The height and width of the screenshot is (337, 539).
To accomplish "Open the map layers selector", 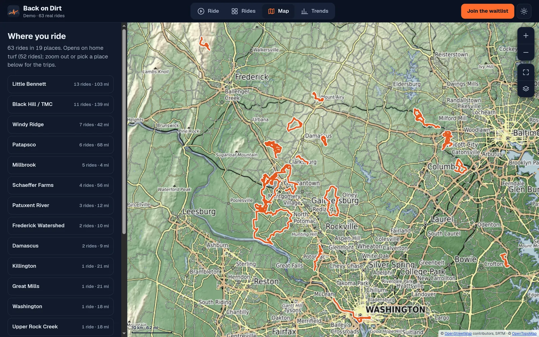I will point(526,89).
